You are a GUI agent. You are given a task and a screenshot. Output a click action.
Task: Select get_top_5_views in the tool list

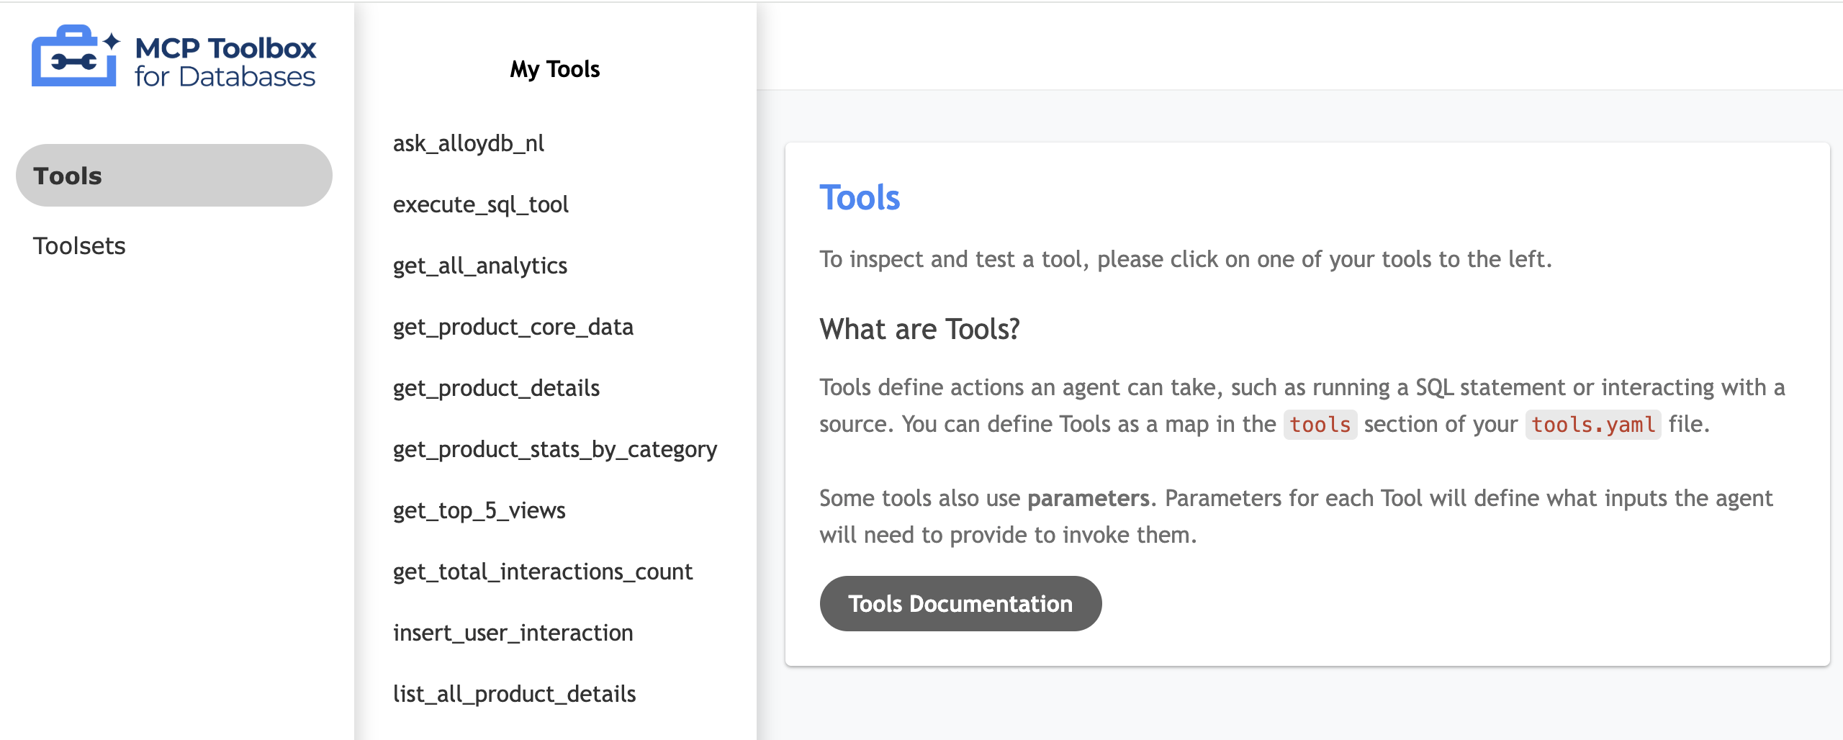tap(479, 510)
